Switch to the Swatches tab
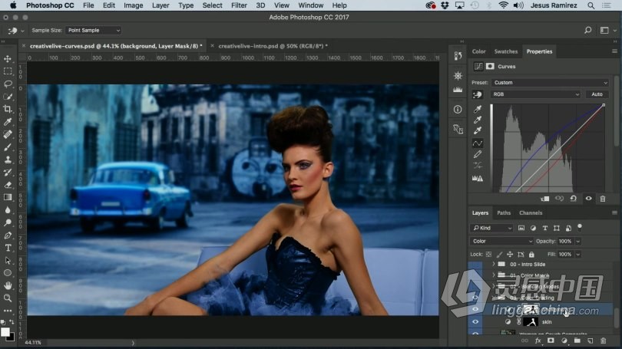This screenshot has height=349, width=622. coord(506,51)
